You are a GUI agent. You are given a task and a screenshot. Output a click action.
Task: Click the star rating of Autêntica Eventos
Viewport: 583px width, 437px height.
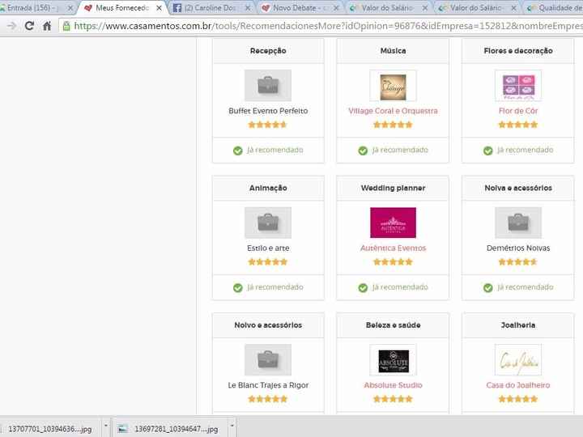coord(393,261)
